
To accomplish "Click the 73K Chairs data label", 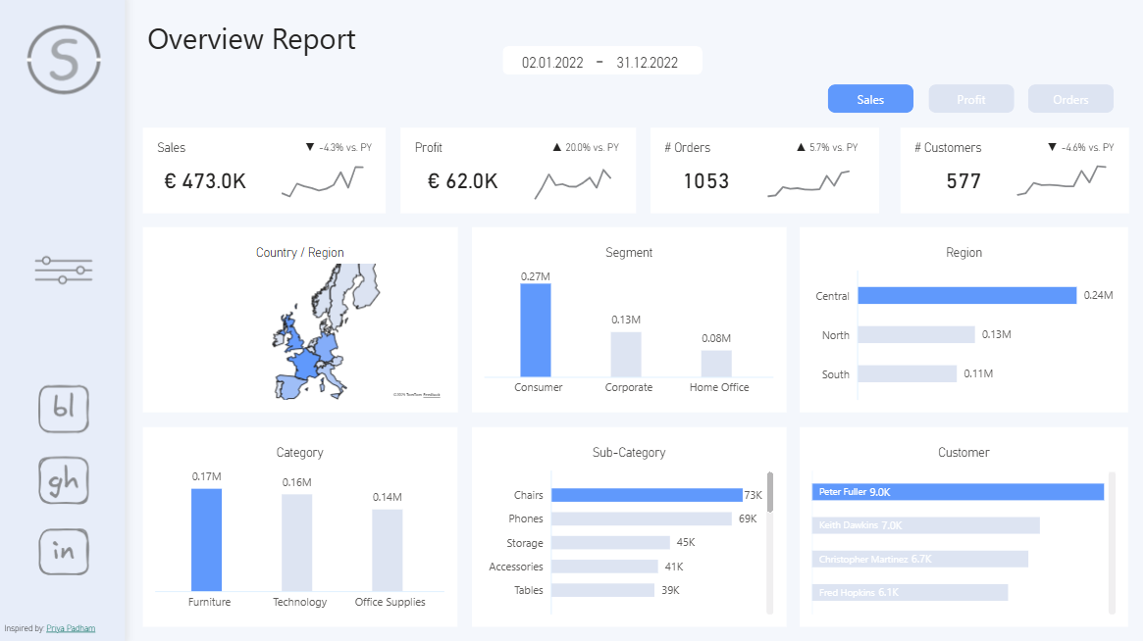I will [x=754, y=495].
